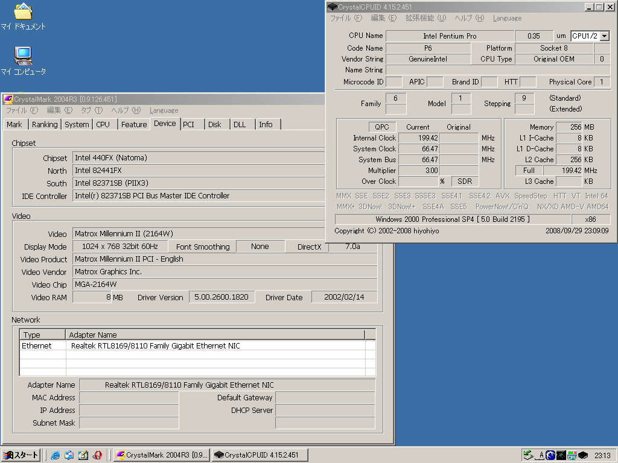Click the Internal Clock '199.42' value
Image resolution: width=618 pixels, height=463 pixels.
click(419, 138)
